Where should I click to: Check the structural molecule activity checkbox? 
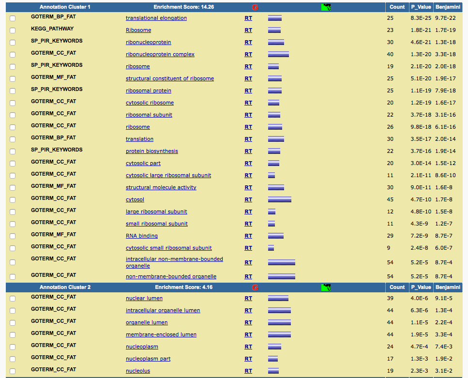(x=13, y=188)
